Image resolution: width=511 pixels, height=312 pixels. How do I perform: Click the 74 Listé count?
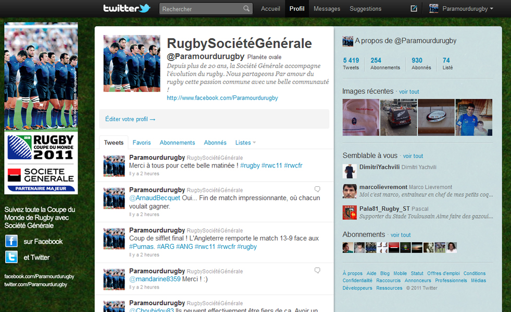tap(447, 63)
